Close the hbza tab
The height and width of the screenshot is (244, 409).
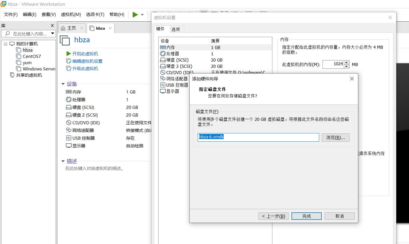coord(110,28)
